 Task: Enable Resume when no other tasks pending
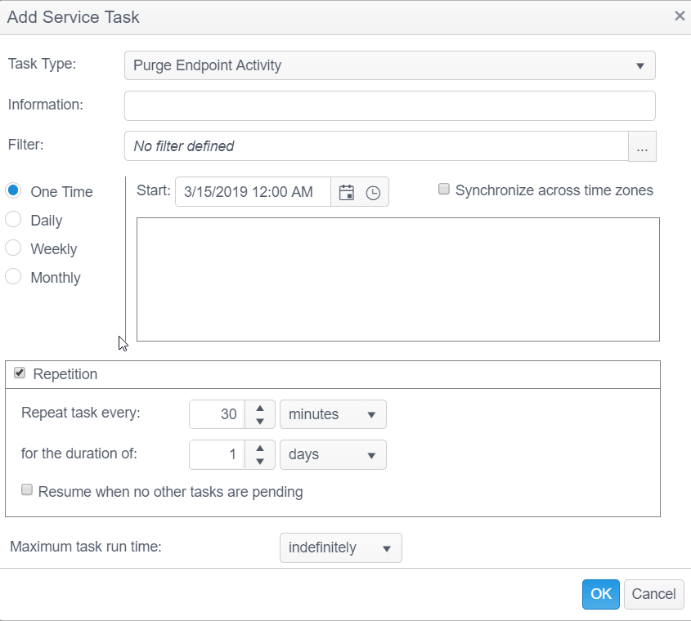[x=27, y=490]
